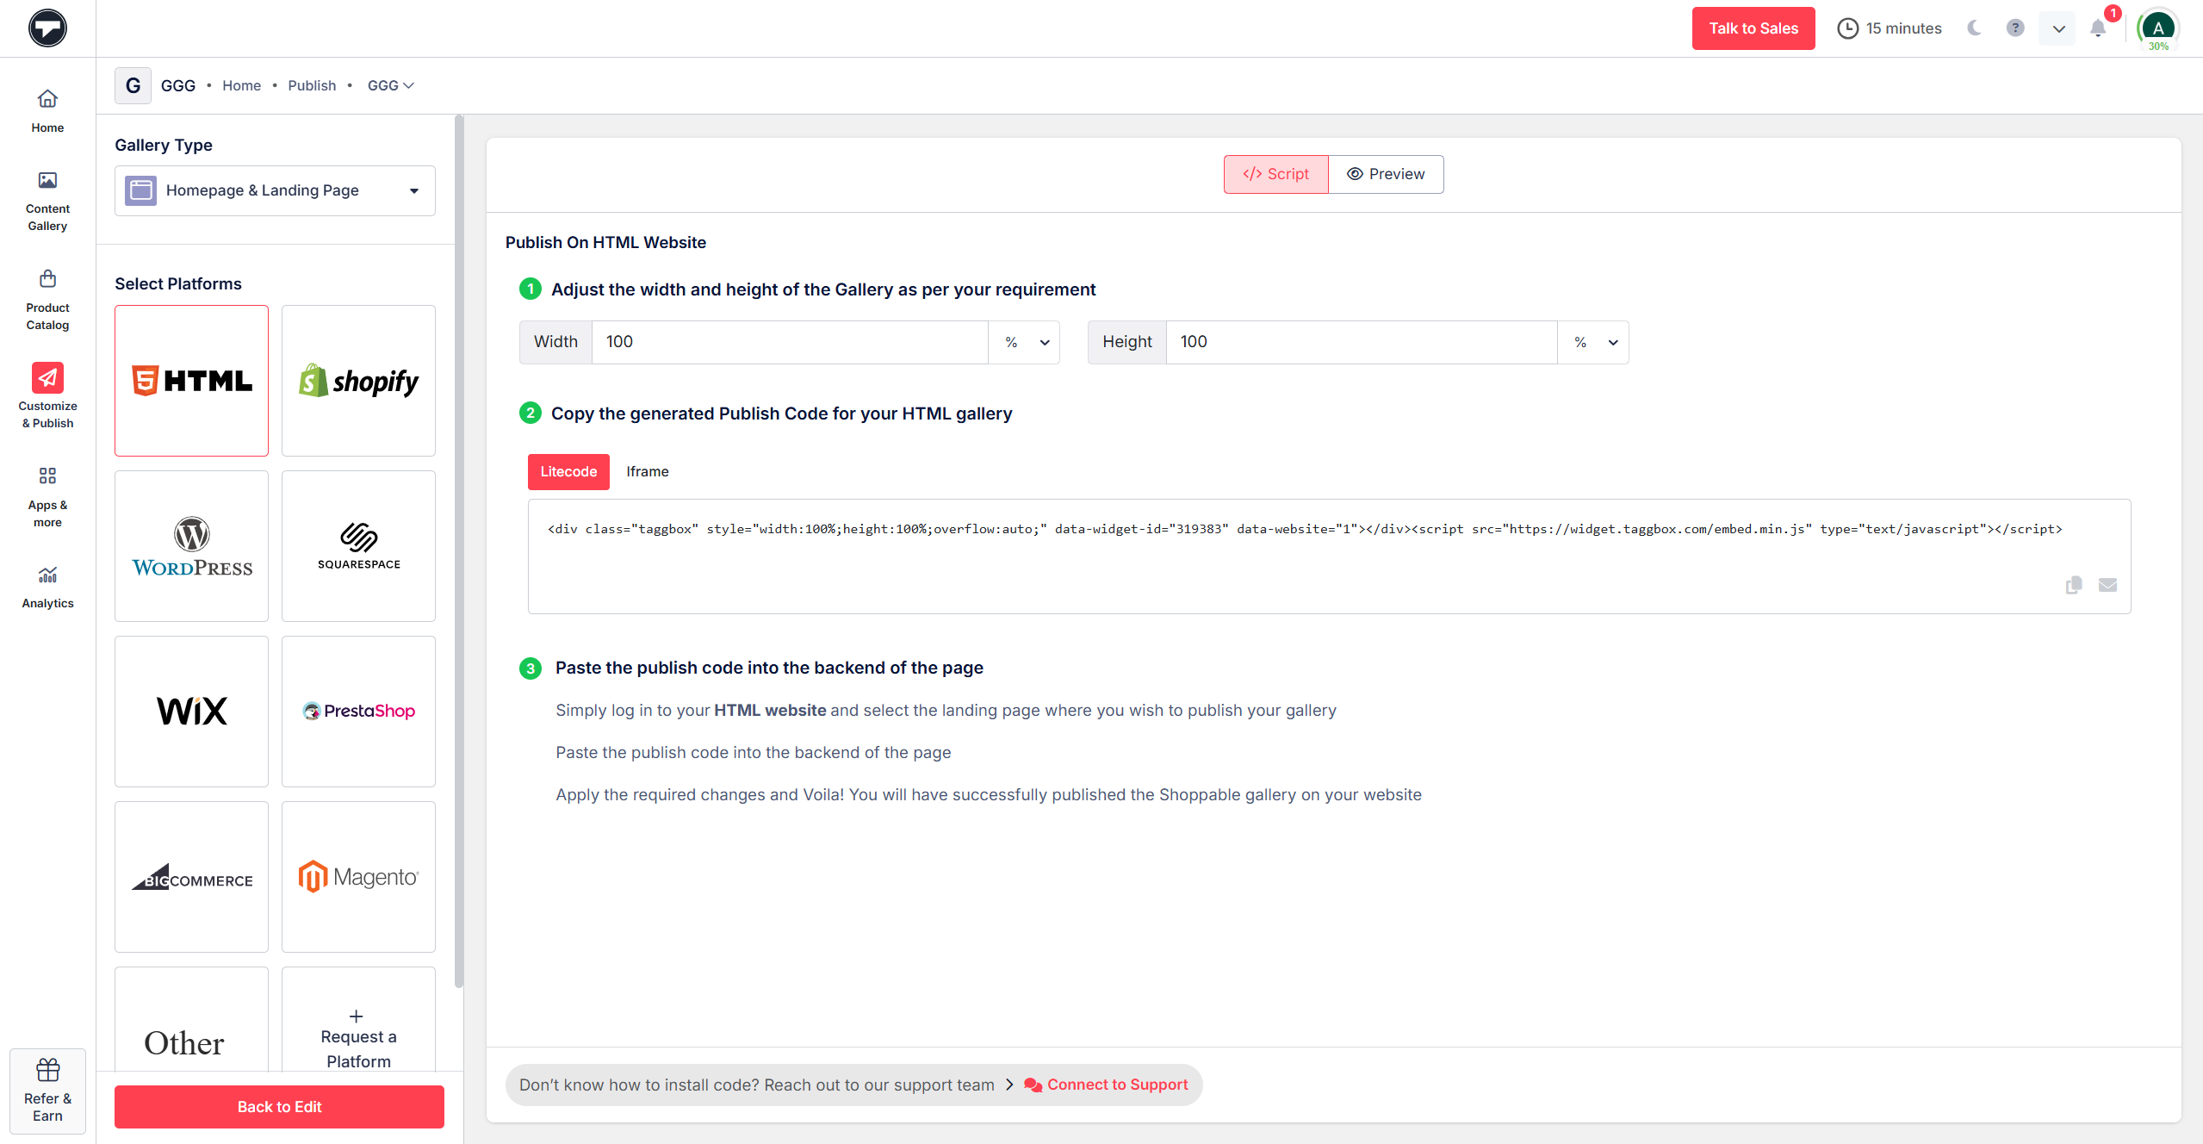
Task: Select the HTML platform icon
Action: (191, 380)
